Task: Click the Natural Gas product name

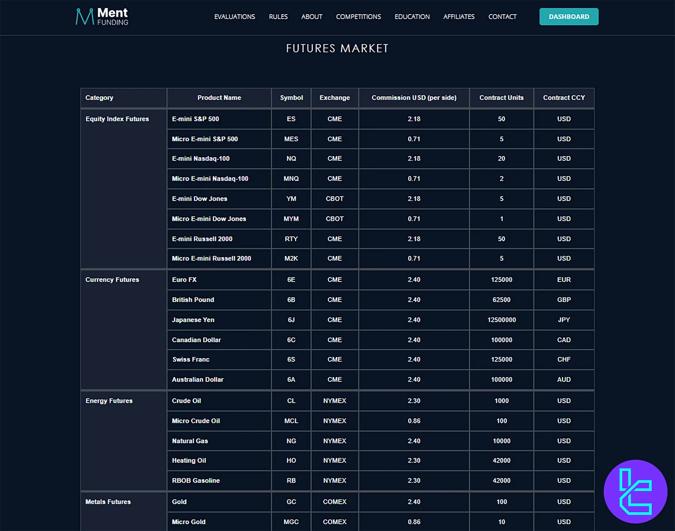Action: [x=190, y=441]
